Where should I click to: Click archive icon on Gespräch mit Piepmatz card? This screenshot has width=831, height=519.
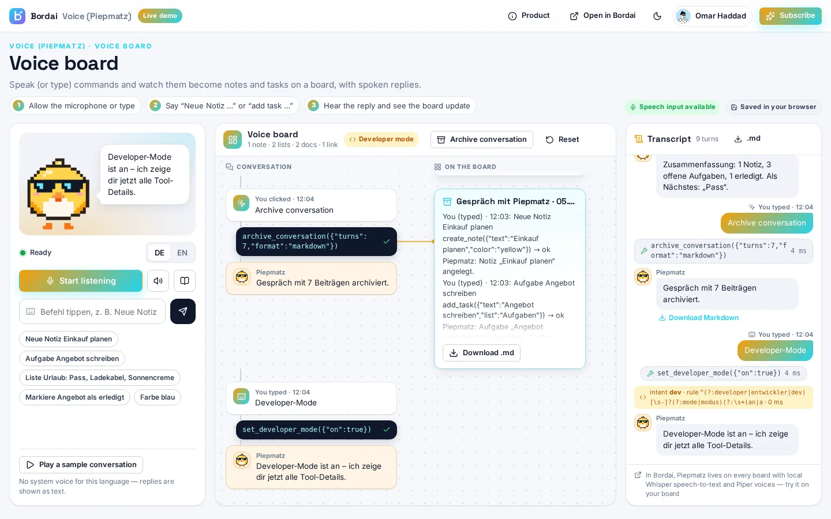tap(447, 202)
